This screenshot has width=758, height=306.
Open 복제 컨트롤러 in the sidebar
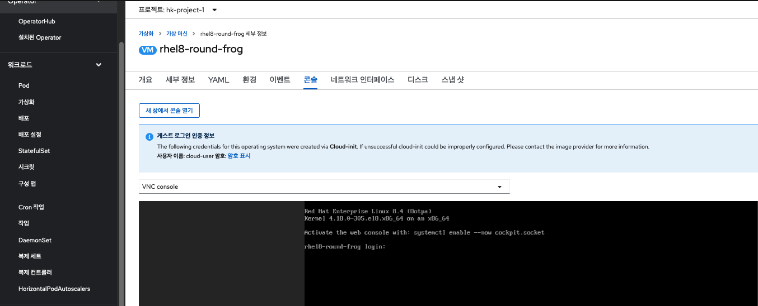35,272
